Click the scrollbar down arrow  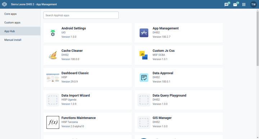(258, 138)
